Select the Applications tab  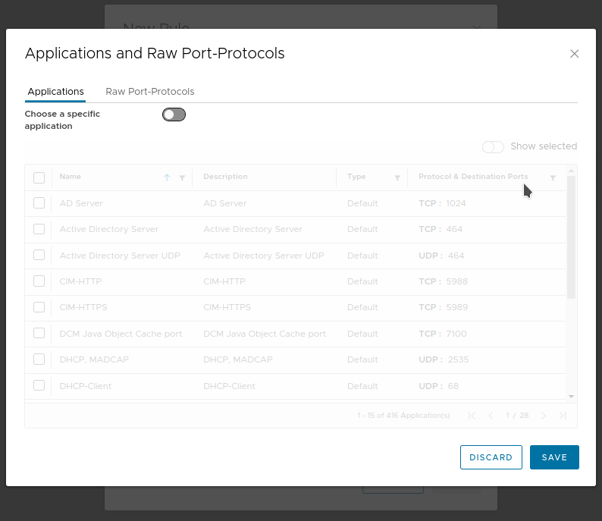pyautogui.click(x=55, y=92)
